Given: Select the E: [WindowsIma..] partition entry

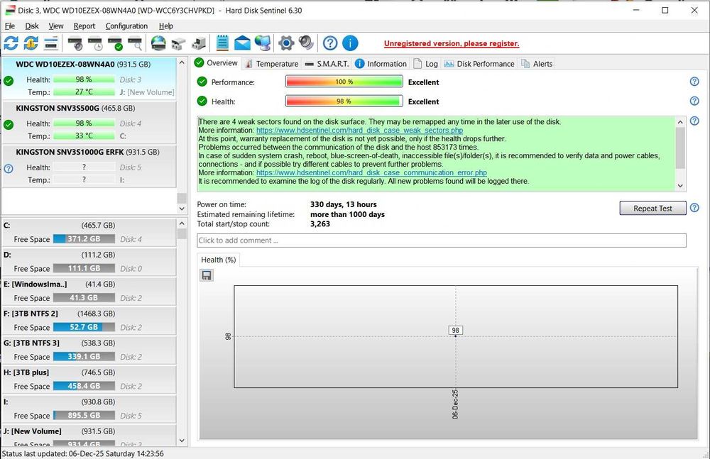Looking at the screenshot, I should click(89, 291).
